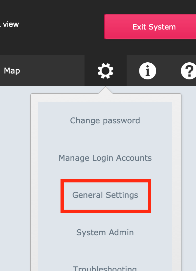Switch to the tab ending in 'view'

pos(10,24)
